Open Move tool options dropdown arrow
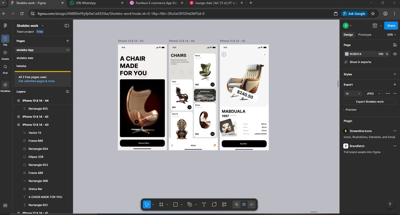 pyautogui.click(x=153, y=205)
